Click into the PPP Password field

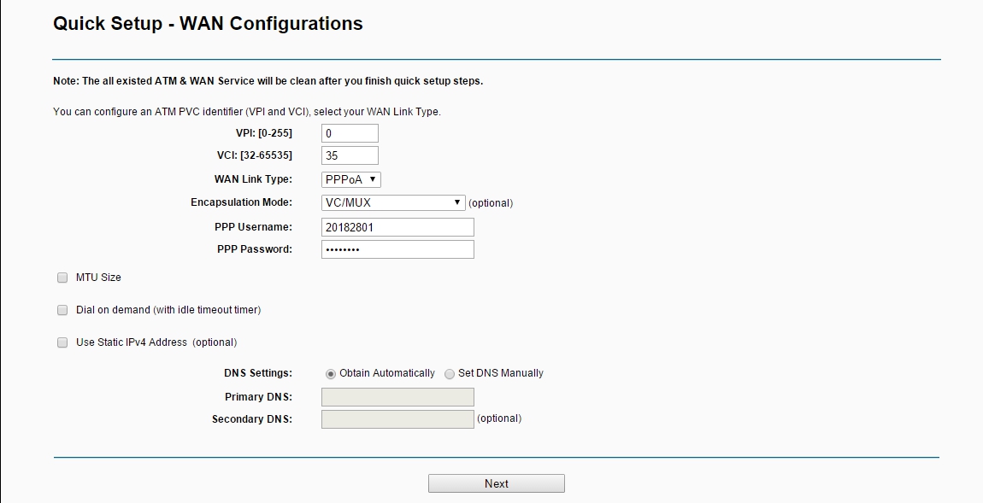click(397, 249)
